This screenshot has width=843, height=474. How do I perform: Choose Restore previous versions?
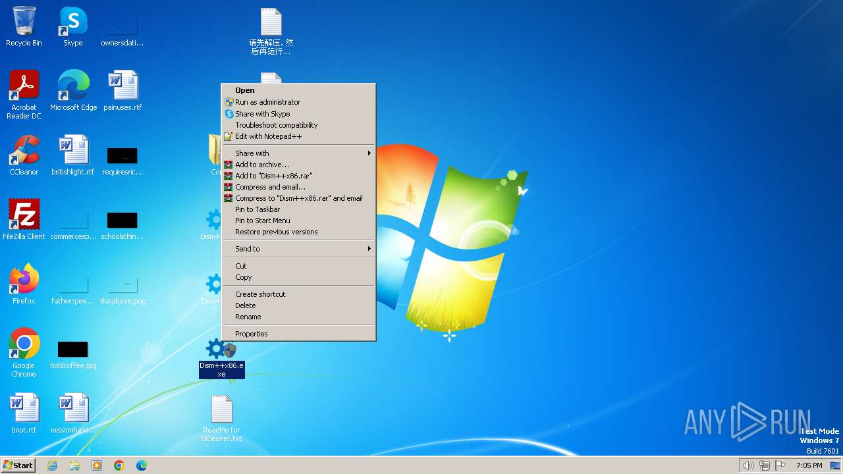(x=298, y=232)
